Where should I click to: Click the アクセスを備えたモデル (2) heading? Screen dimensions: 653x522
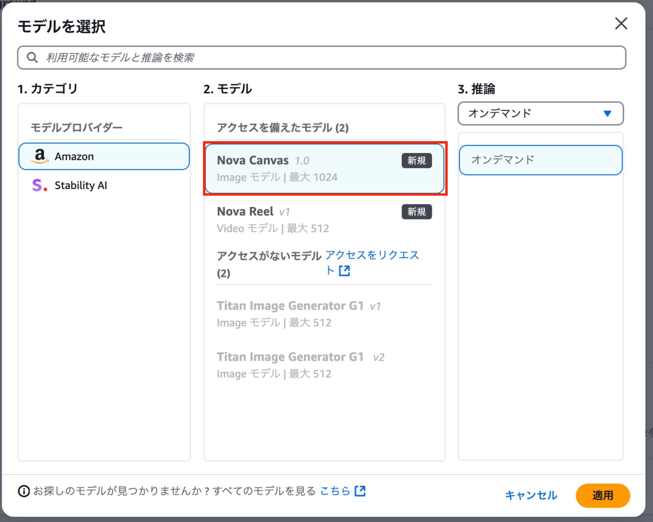(x=283, y=127)
